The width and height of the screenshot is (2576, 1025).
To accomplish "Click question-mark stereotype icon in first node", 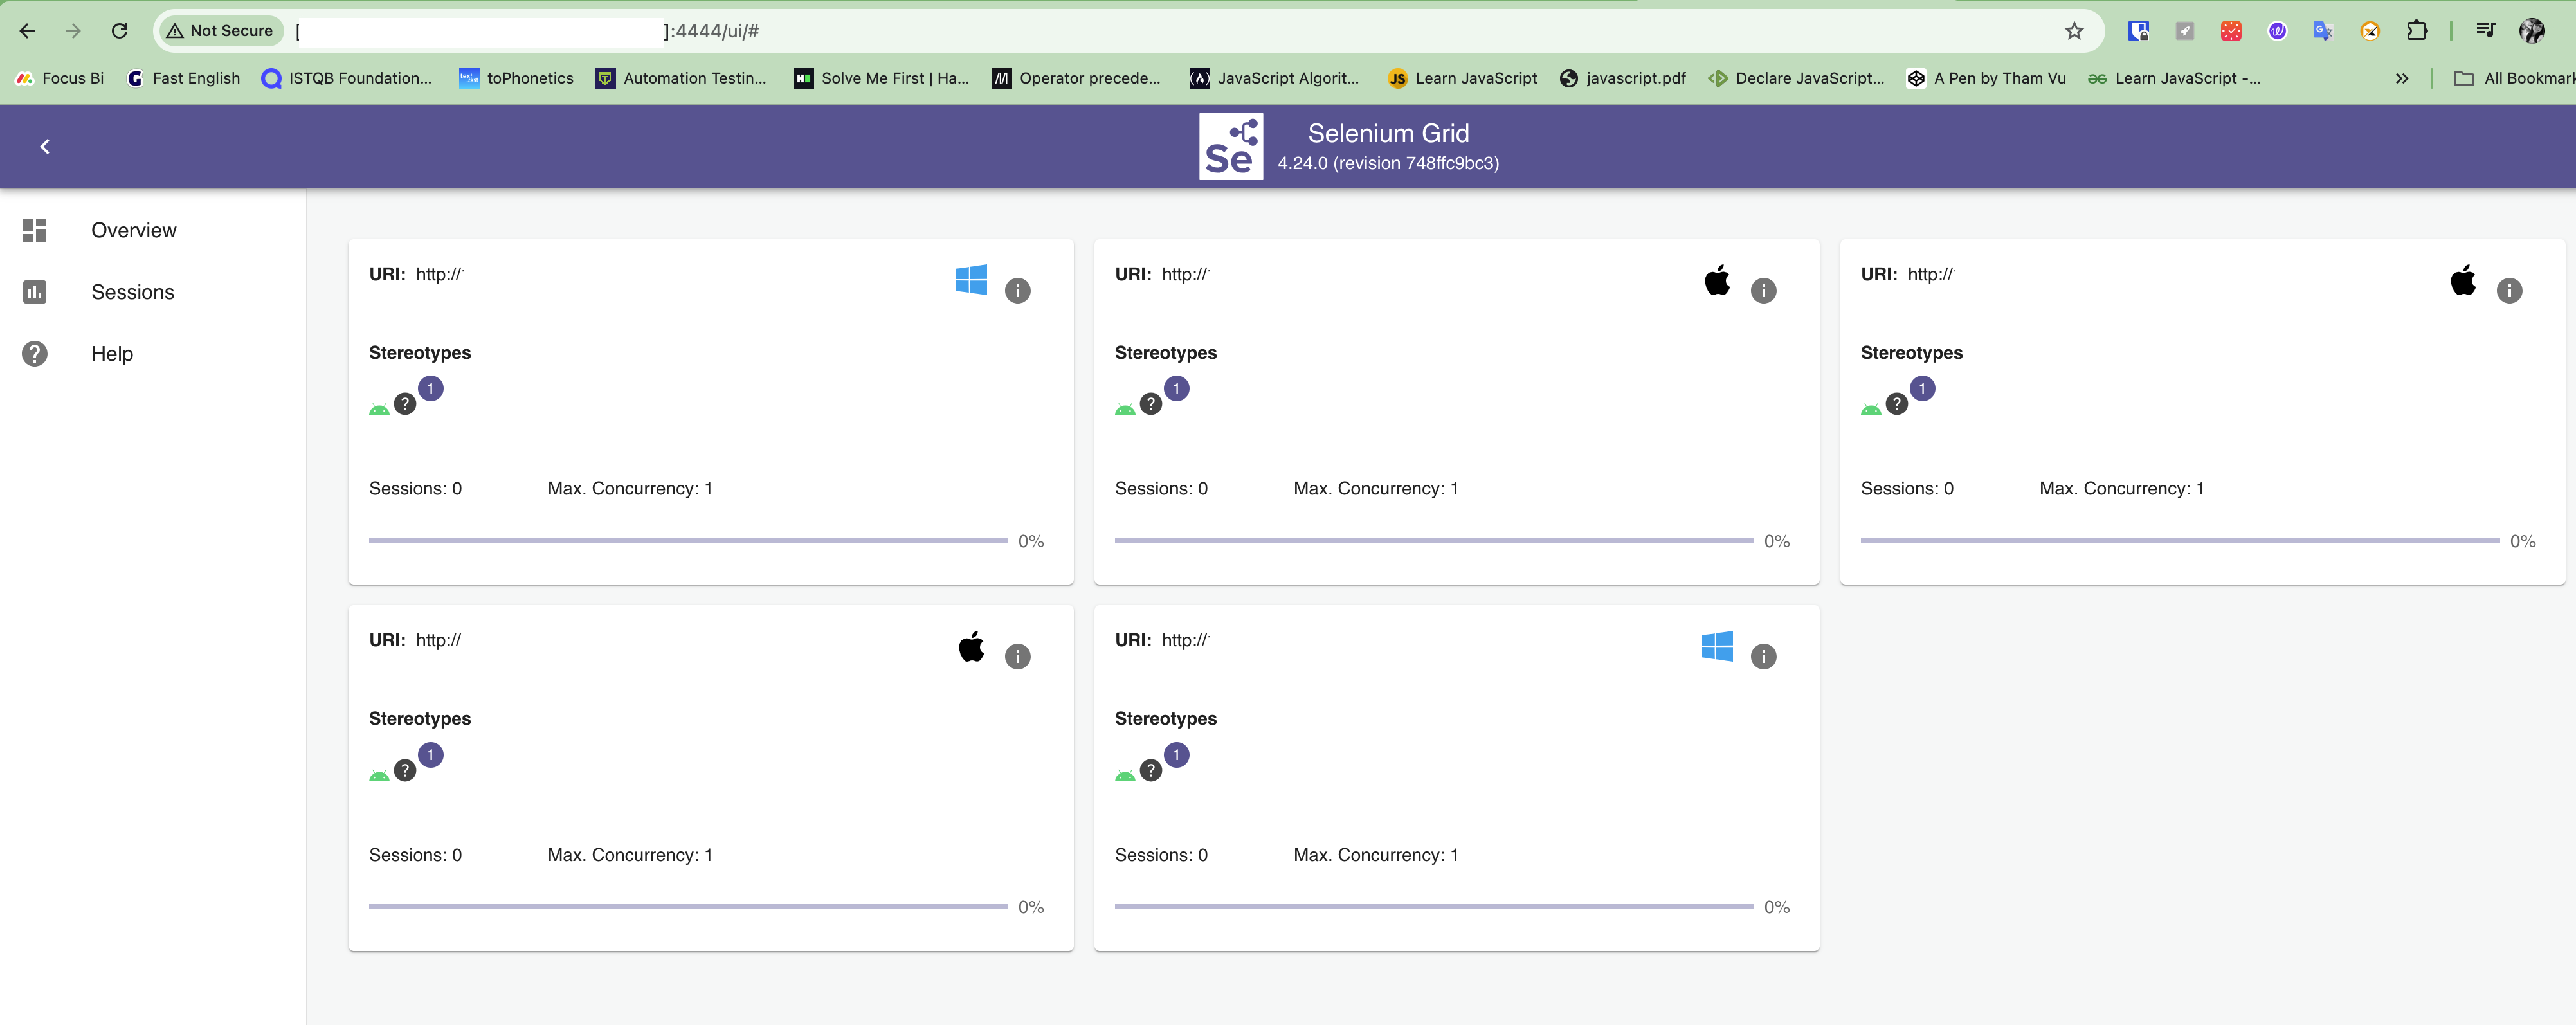I will [405, 404].
